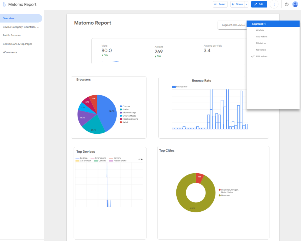Open the Share options dropdown arrow
This screenshot has height=241, width=301.
(246, 4)
